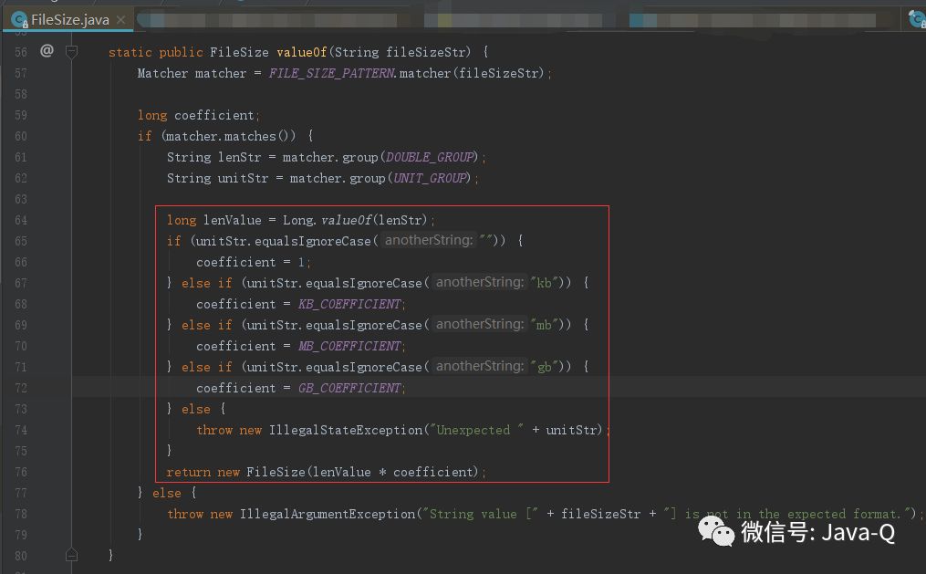Click the "gb" string literal

click(544, 367)
